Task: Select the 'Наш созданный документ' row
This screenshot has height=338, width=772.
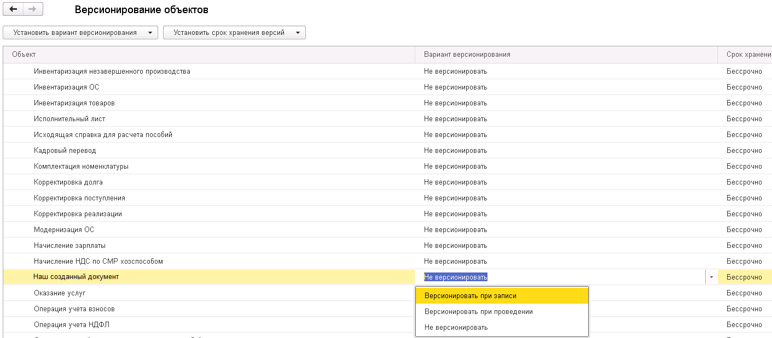Action: click(76, 277)
